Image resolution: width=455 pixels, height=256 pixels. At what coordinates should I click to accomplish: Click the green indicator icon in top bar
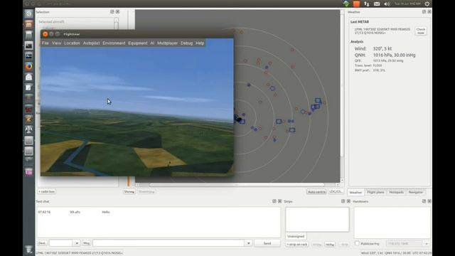click(x=346, y=4)
